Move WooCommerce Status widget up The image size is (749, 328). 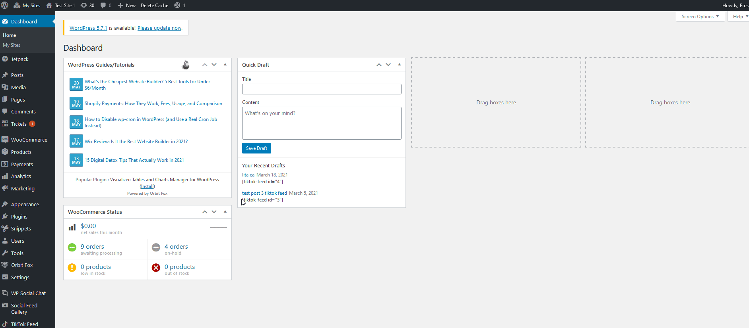205,212
